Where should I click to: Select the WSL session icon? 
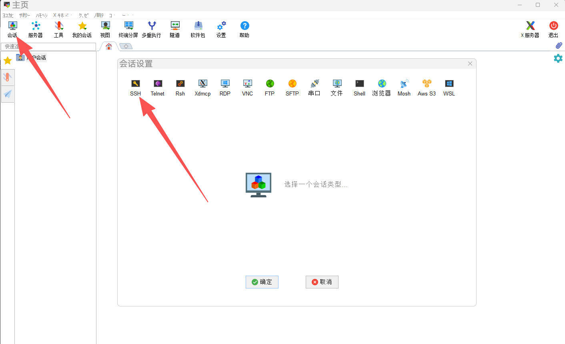point(449,87)
